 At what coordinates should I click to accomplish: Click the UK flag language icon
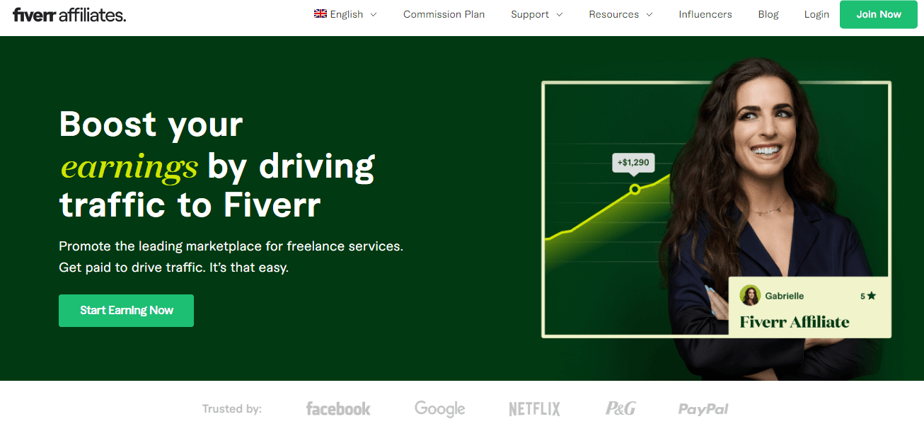click(x=320, y=14)
